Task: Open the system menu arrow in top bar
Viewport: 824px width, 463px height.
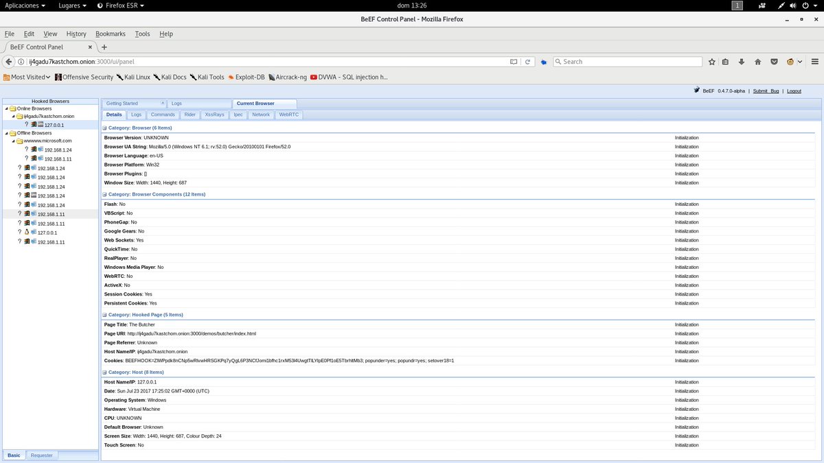Action: [815, 5]
